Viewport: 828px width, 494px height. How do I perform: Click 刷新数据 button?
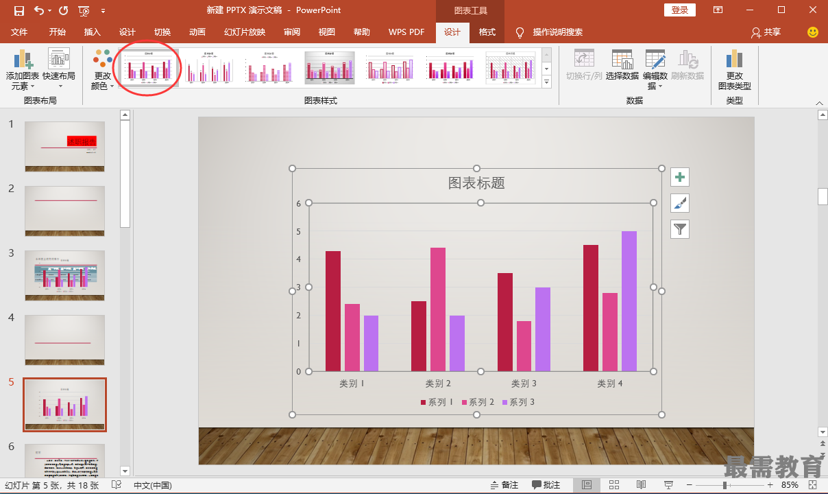pyautogui.click(x=687, y=65)
